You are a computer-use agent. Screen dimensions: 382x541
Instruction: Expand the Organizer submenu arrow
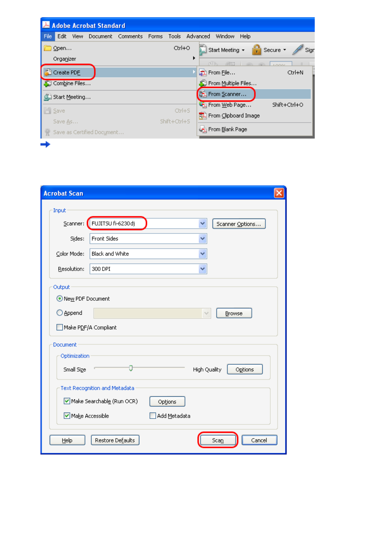point(194,58)
